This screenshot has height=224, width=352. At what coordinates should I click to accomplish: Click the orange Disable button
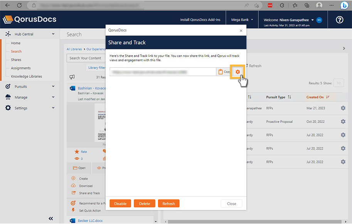pyautogui.click(x=120, y=204)
